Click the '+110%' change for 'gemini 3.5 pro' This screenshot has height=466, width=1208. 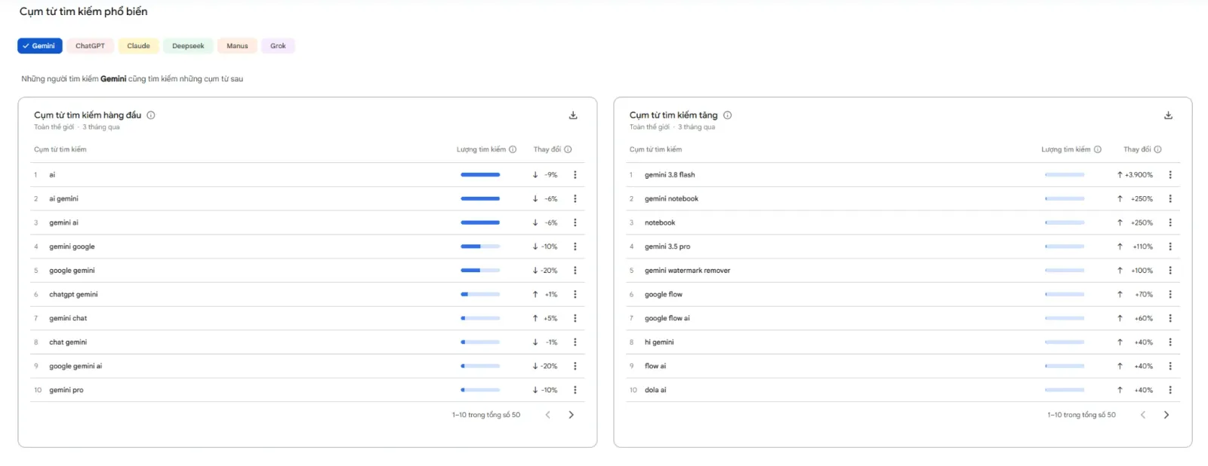(1142, 247)
